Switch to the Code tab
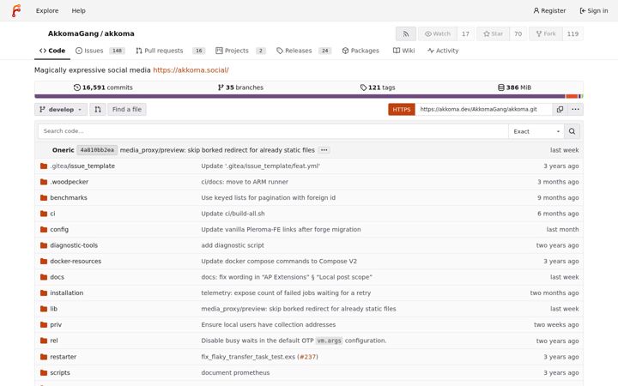The width and height of the screenshot is (618, 386). (x=52, y=51)
